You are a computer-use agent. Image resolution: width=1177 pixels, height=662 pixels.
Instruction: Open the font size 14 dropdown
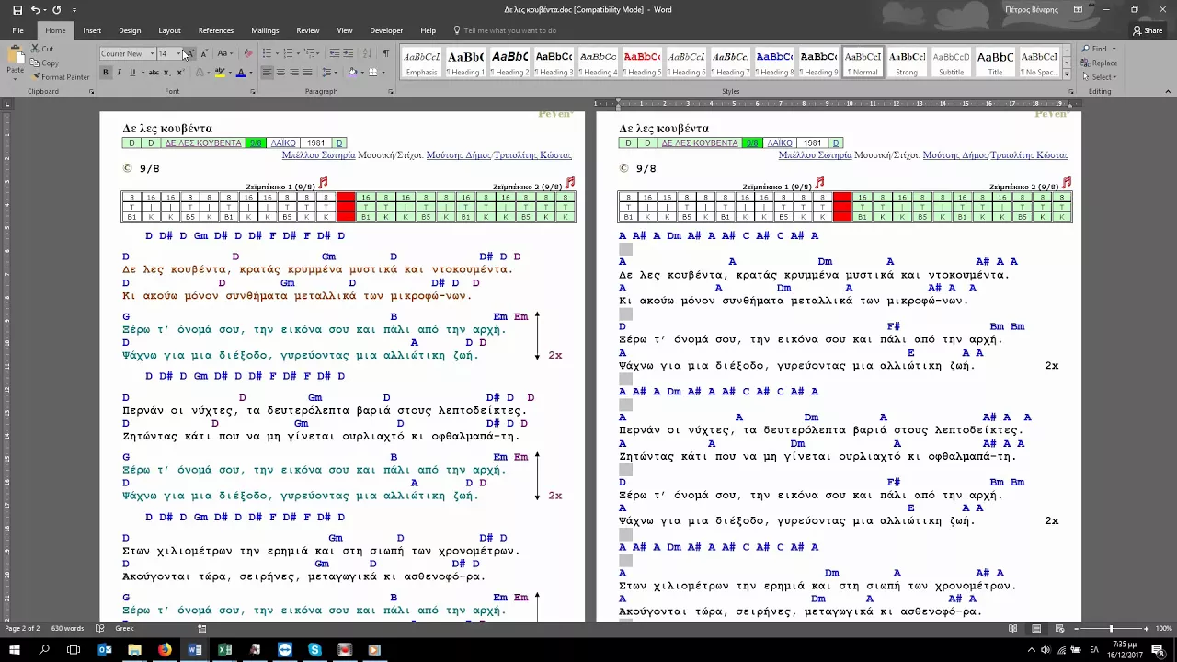(178, 53)
